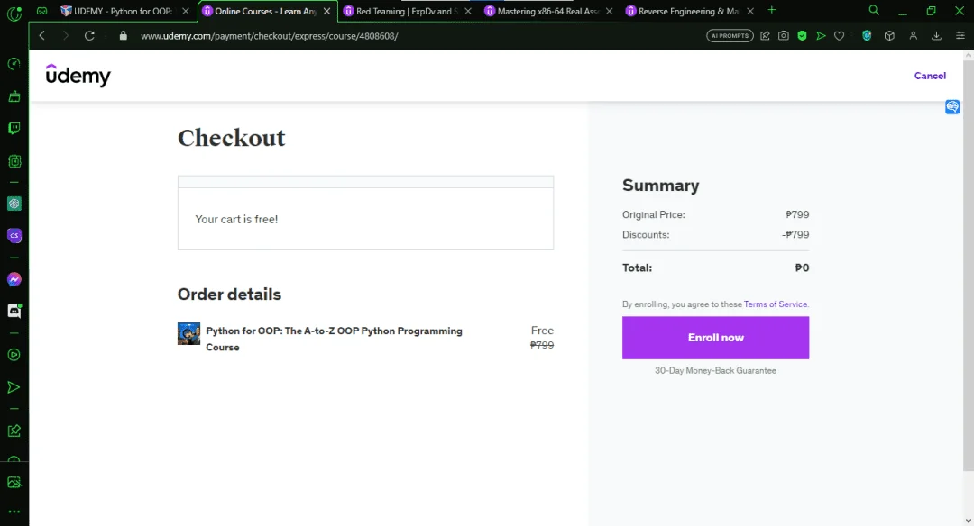
Task: Open tab search magnifier icon
Action: [874, 11]
